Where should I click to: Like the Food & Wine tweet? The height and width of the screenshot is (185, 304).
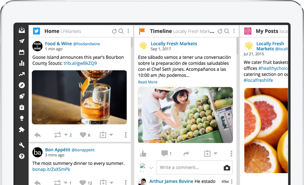pyautogui.click(x=83, y=135)
